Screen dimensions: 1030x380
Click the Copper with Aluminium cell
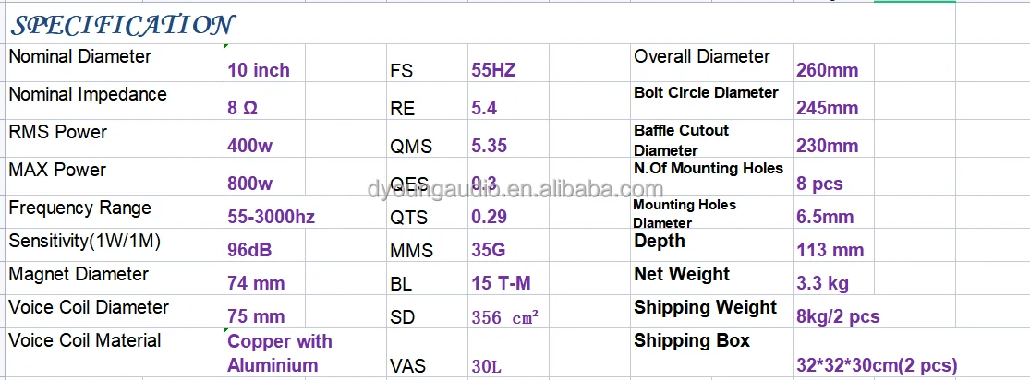pyautogui.click(x=280, y=353)
